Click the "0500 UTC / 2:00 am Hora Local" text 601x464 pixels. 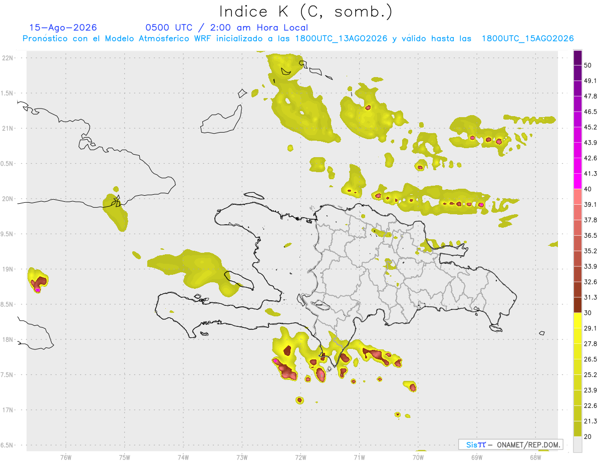point(227,28)
